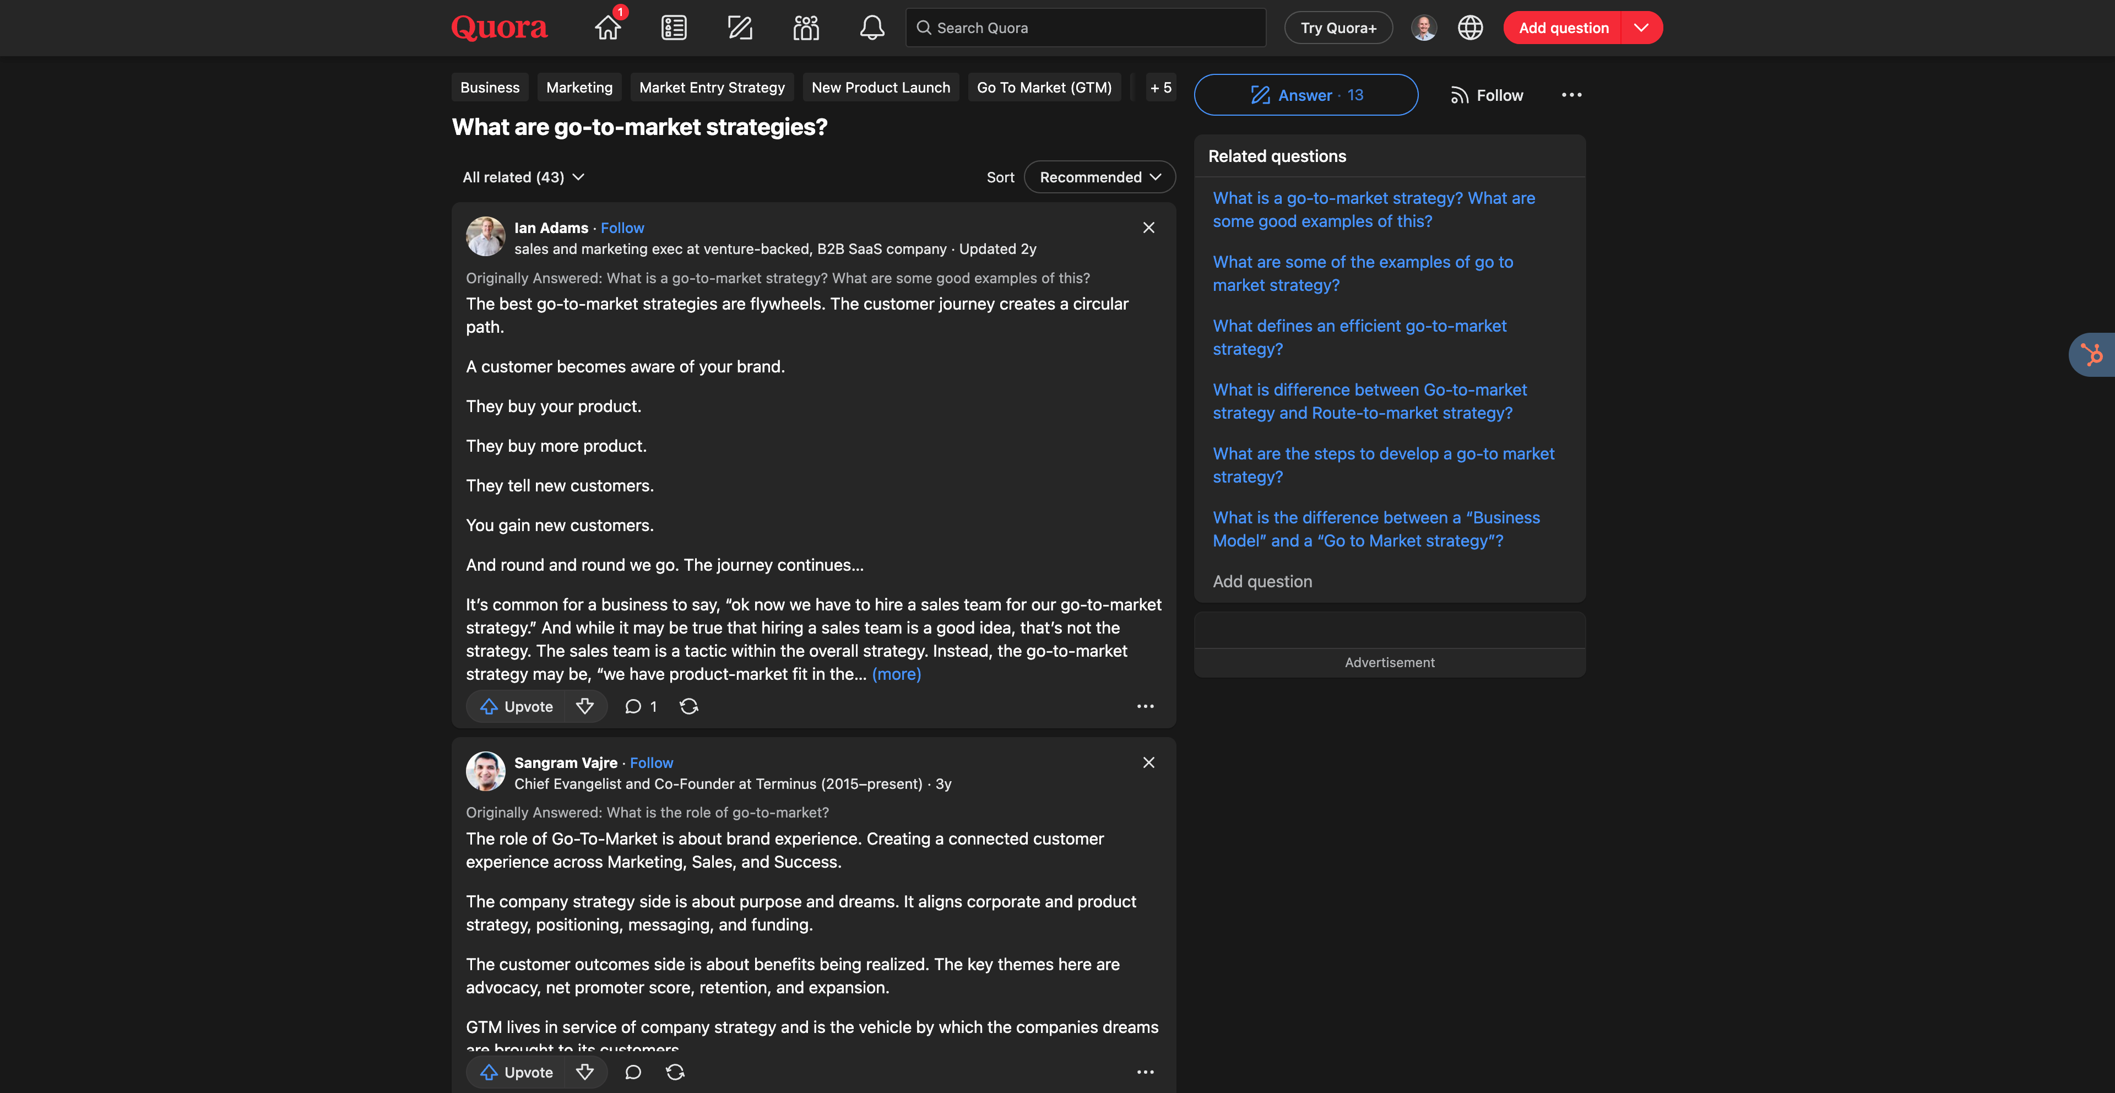This screenshot has width=2115, height=1093.
Task: Open the Answer pencil icon in navbar
Action: point(740,28)
